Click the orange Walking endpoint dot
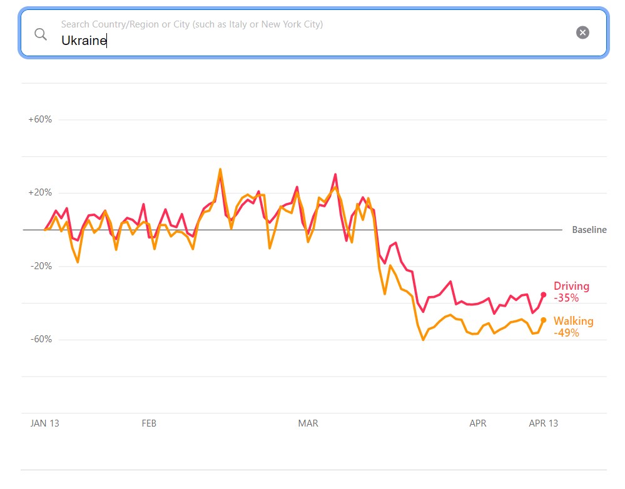The width and height of the screenshot is (625, 489). pyautogui.click(x=544, y=320)
